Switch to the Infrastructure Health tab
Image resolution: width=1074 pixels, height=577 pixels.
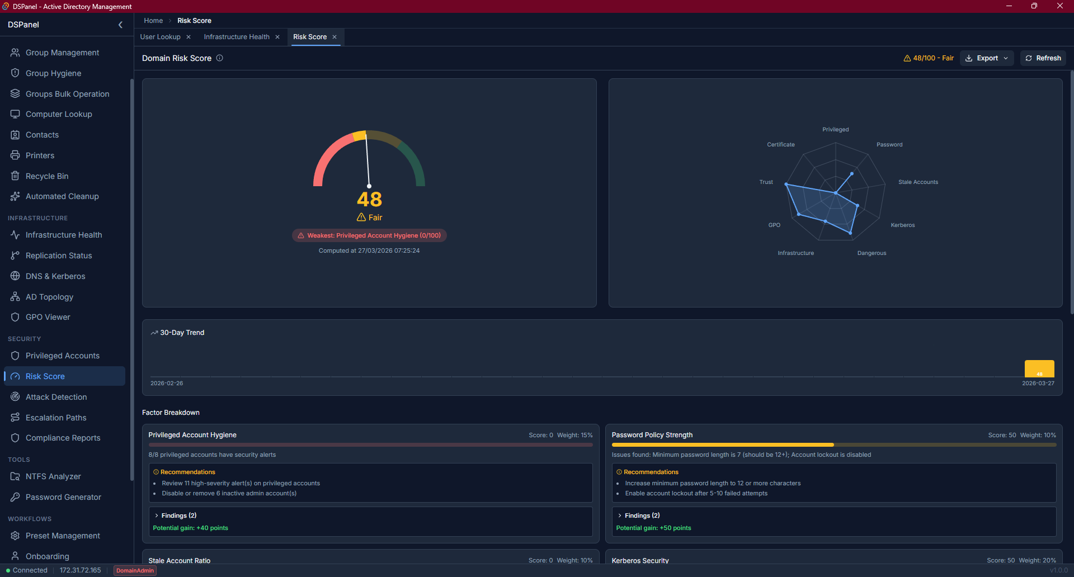click(x=236, y=37)
